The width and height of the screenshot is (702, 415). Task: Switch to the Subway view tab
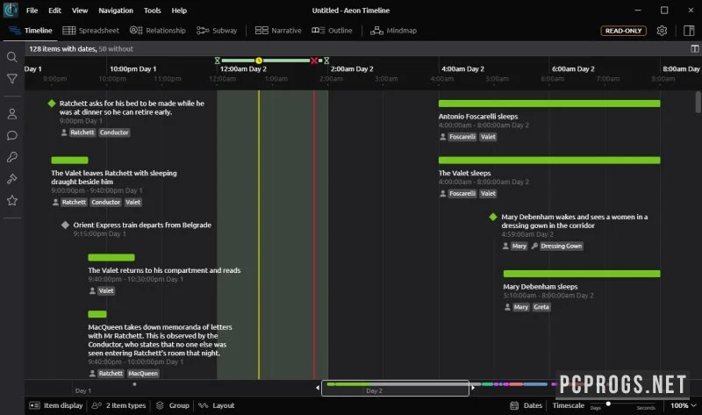coord(217,31)
